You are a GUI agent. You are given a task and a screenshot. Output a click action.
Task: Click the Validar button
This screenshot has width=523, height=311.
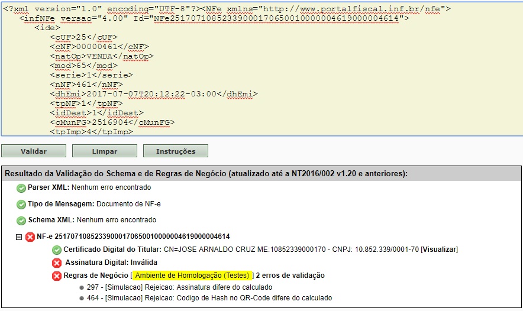34,151
